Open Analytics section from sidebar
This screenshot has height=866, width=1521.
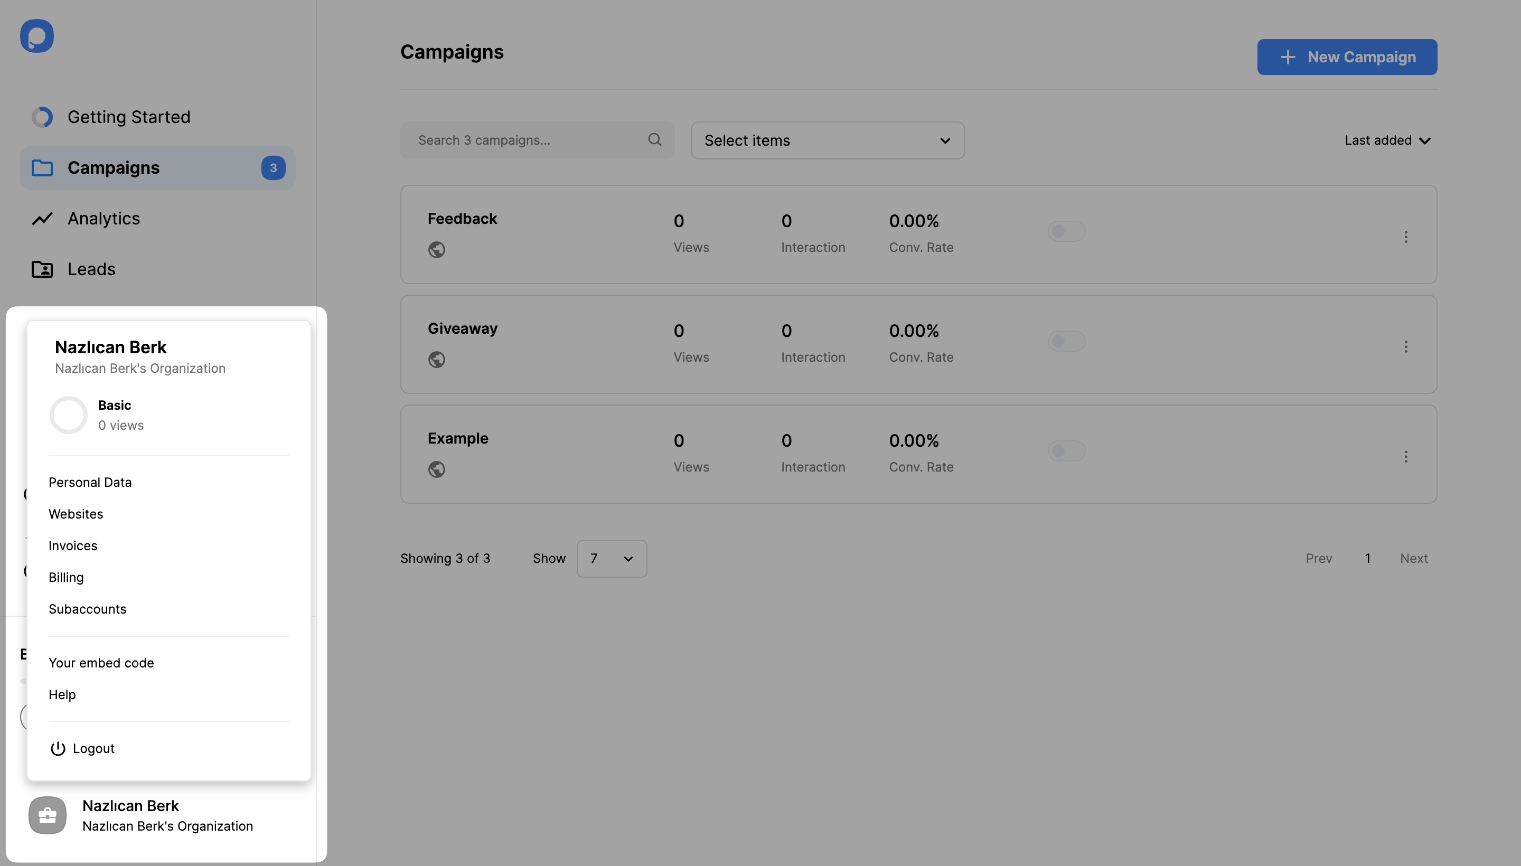pos(104,218)
